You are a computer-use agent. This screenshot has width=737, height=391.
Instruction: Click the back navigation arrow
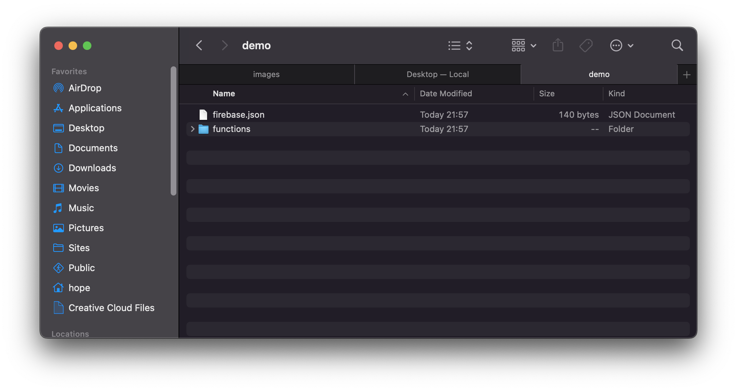(x=199, y=45)
